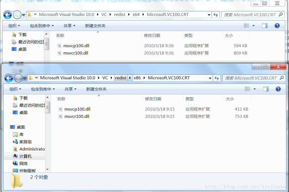Click search box in x64 window

pyautogui.click(x=253, y=15)
